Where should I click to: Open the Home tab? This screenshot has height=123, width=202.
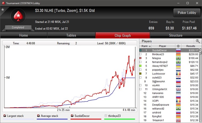click(24, 35)
